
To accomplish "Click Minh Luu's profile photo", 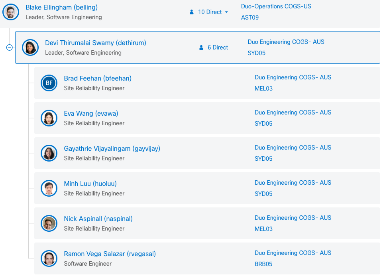I will pos(49,188).
